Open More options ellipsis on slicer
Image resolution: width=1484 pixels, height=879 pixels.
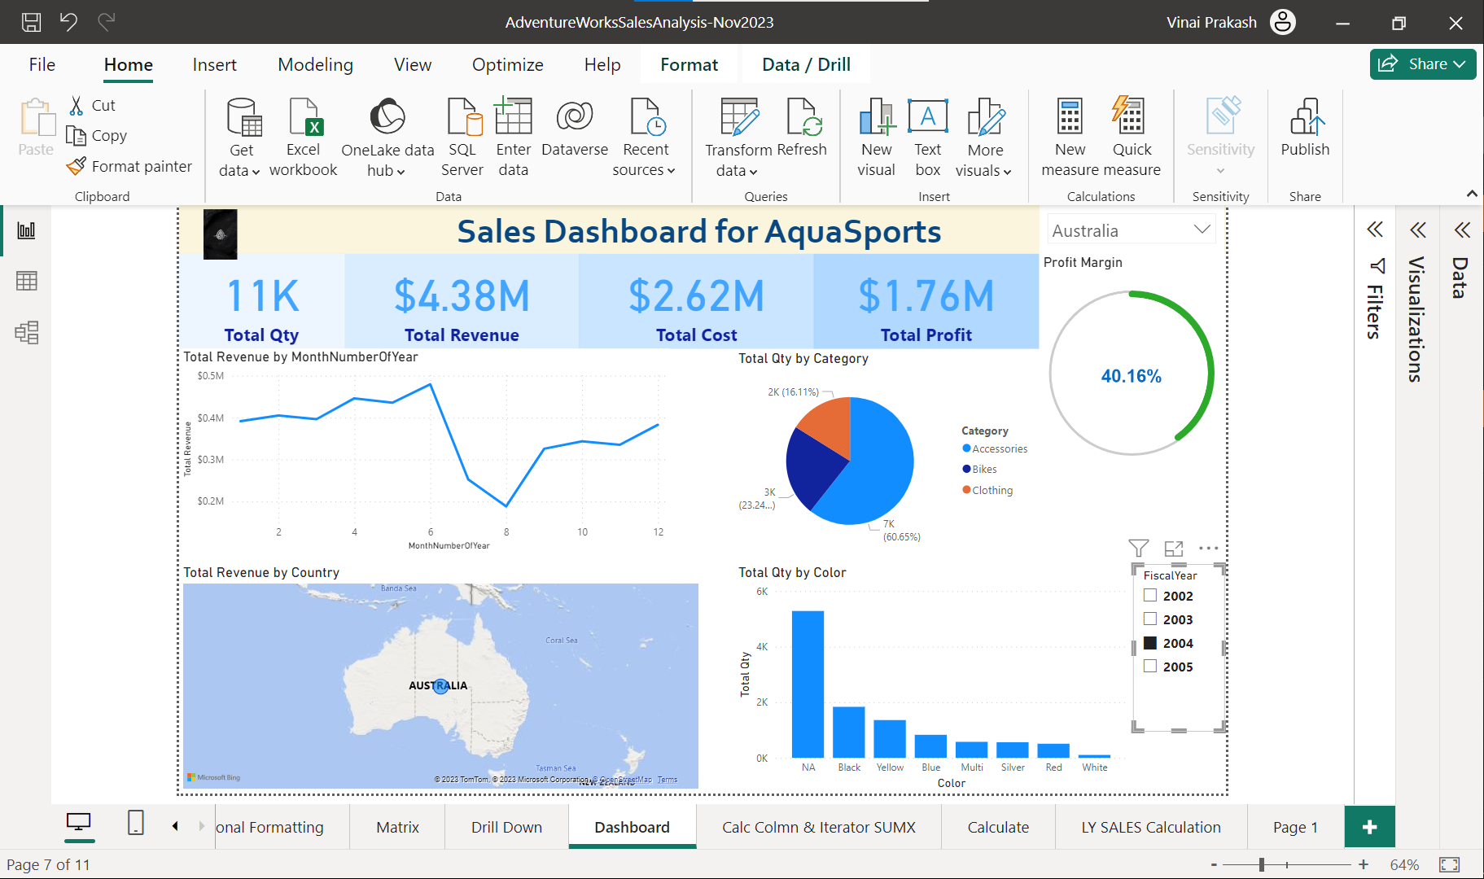tap(1209, 548)
